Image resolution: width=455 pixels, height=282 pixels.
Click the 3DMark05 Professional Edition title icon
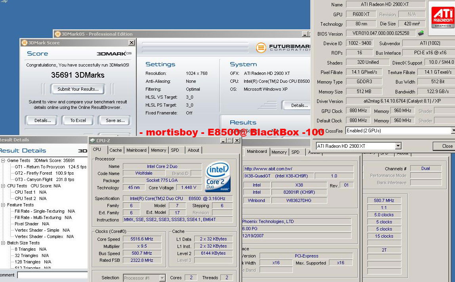point(58,34)
